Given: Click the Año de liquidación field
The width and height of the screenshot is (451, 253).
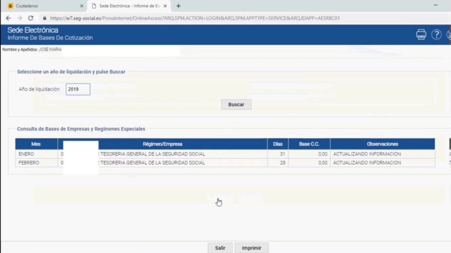Looking at the screenshot, I should point(78,89).
